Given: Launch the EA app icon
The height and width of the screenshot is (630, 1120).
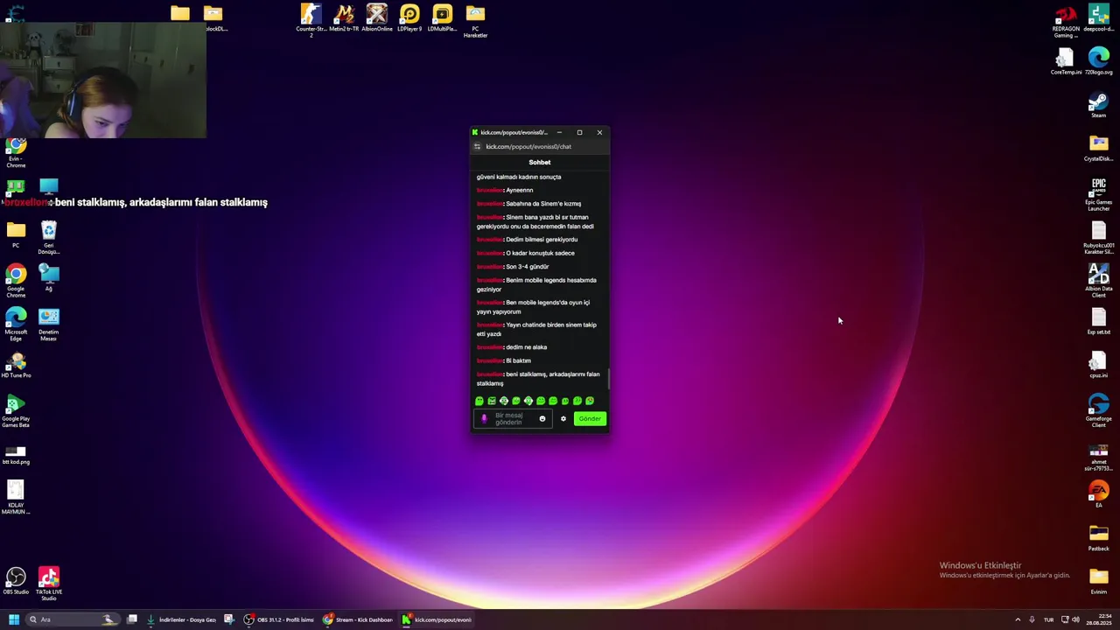Looking at the screenshot, I should 1098,493.
